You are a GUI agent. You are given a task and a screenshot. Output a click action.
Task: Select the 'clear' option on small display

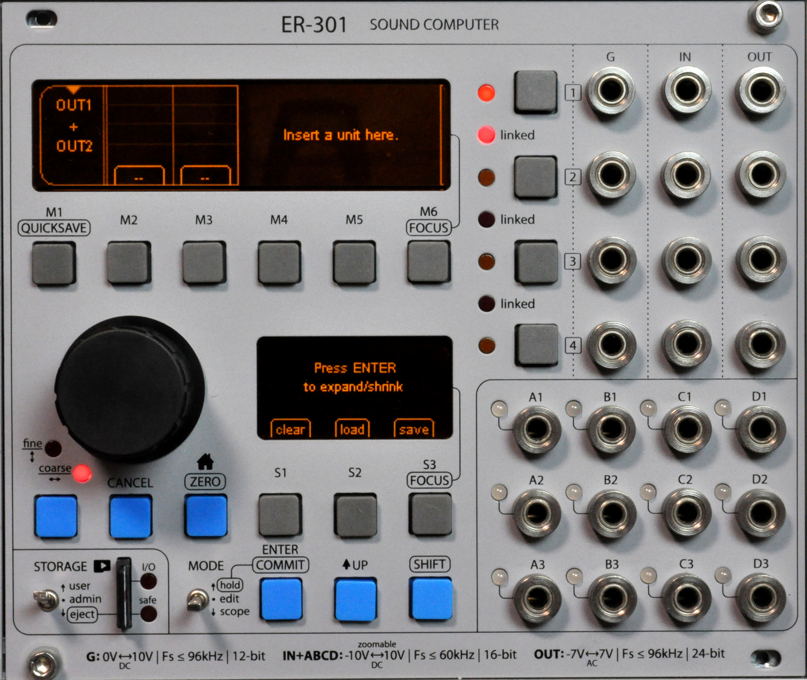coord(291,429)
